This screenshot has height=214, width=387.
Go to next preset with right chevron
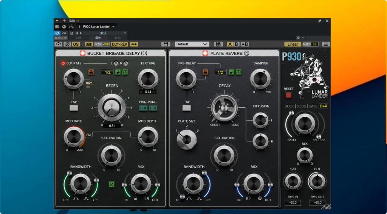[211, 44]
